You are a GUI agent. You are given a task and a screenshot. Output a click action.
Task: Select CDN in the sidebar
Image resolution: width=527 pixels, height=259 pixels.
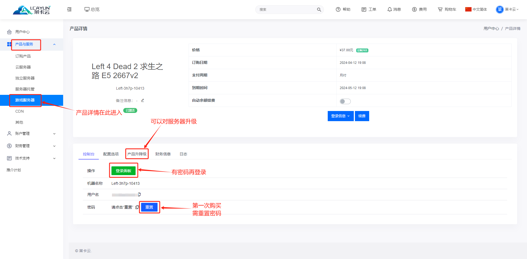(19, 111)
